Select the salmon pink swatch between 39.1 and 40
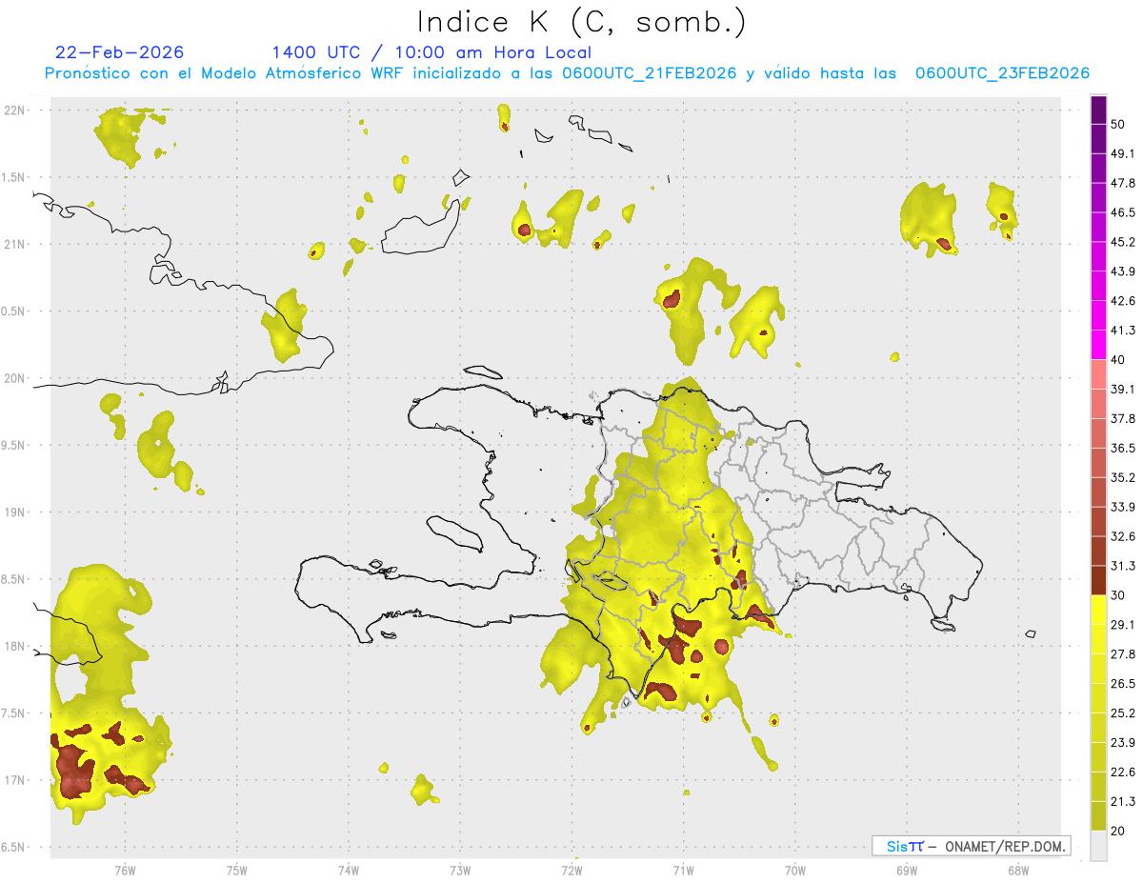The width and height of the screenshot is (1143, 883). [1098, 373]
